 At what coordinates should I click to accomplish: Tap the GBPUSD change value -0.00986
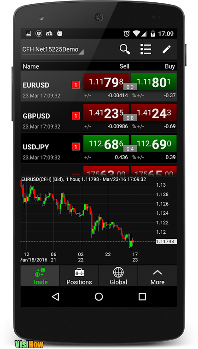[118, 126]
